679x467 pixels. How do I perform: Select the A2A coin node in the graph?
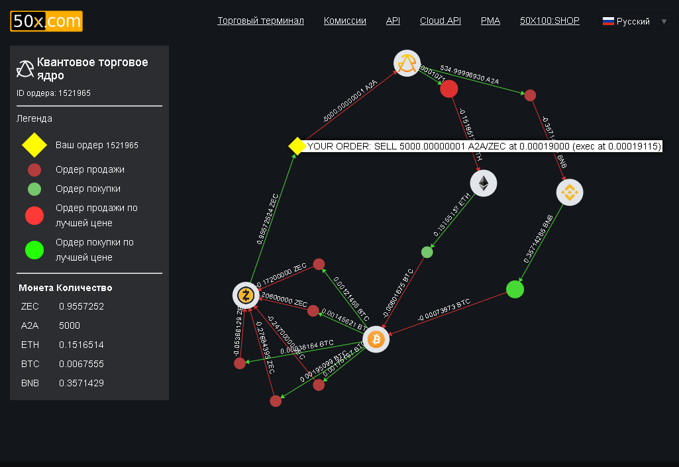tap(407, 63)
